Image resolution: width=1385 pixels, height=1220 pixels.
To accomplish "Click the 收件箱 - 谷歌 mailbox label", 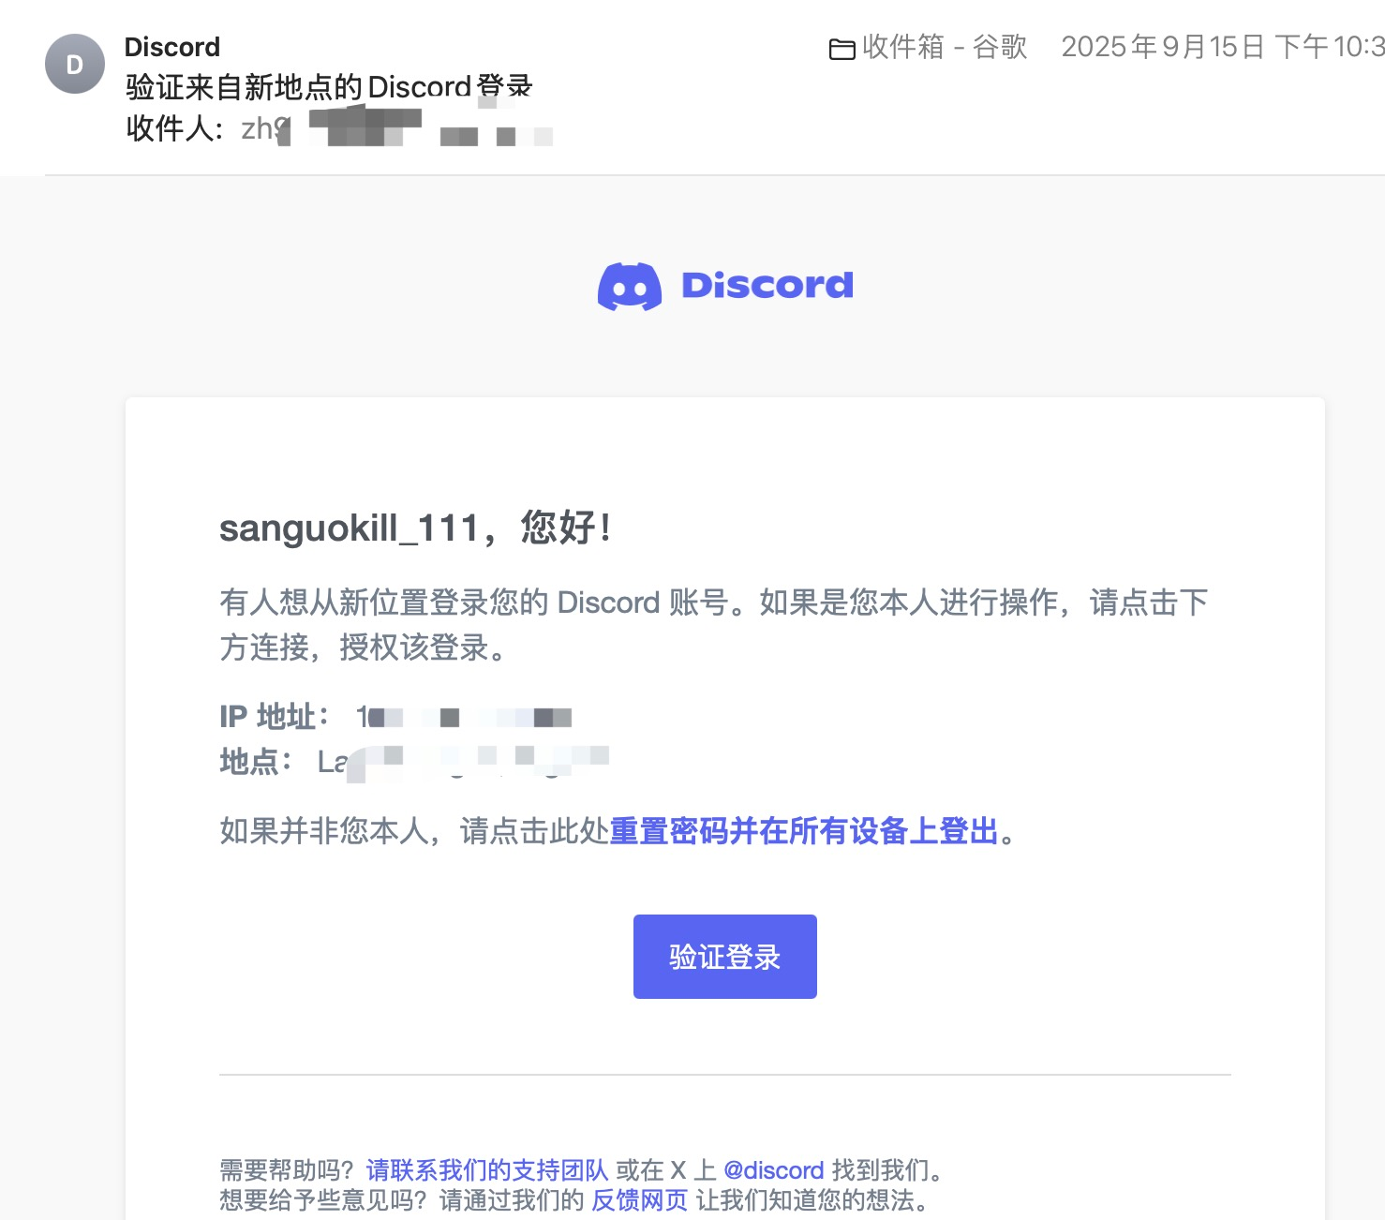I will (944, 47).
